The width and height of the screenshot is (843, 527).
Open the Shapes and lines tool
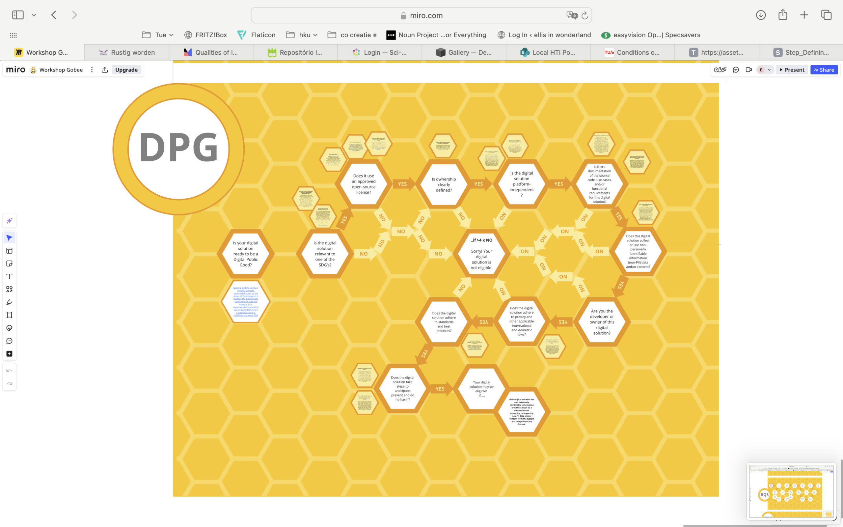[10, 289]
